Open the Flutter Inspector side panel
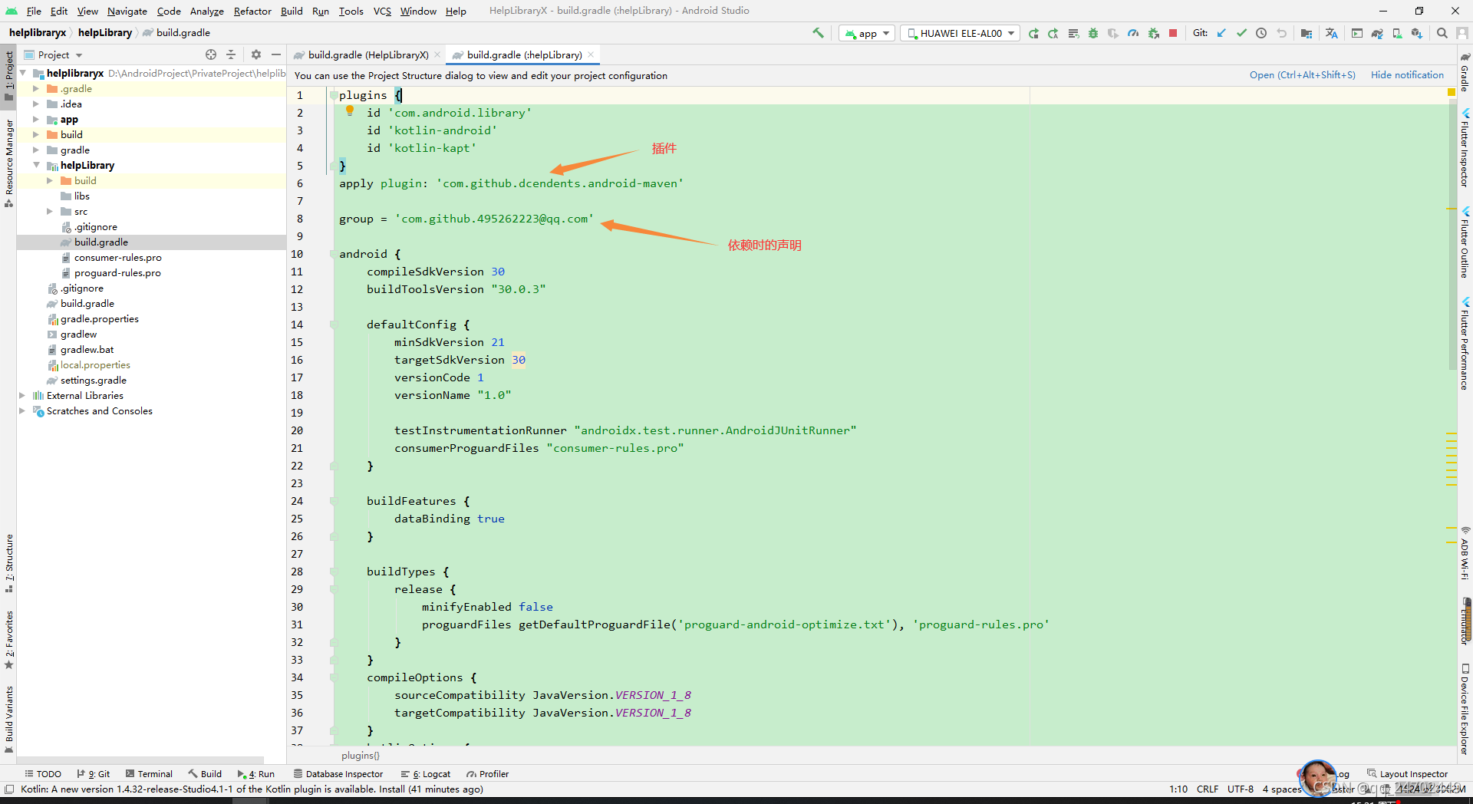Image resolution: width=1473 pixels, height=804 pixels. (x=1465, y=148)
